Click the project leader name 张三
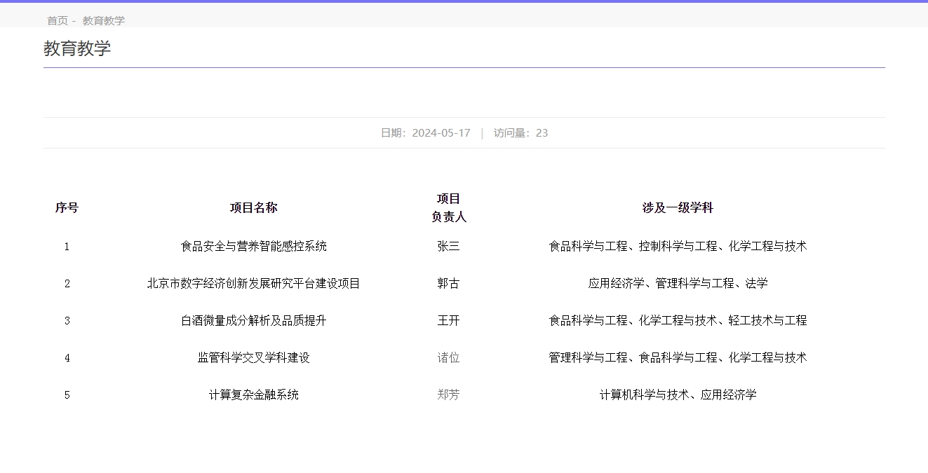This screenshot has height=473, width=928. 448,247
